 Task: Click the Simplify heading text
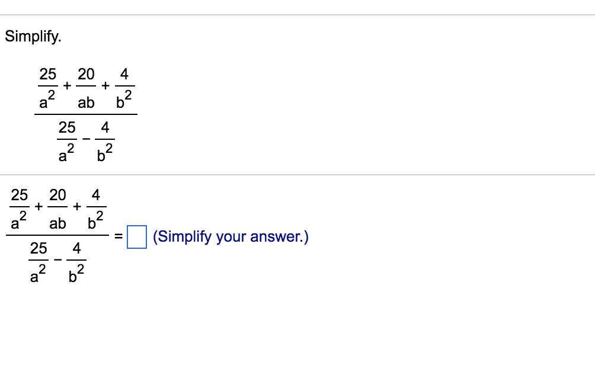coord(33,37)
